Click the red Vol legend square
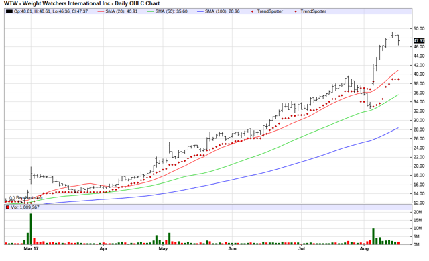The image size is (429, 261). (7, 207)
